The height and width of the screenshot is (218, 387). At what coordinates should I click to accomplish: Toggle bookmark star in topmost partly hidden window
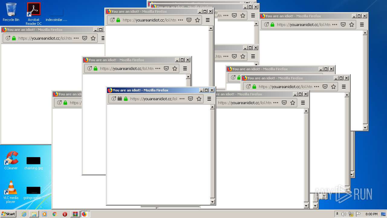tap(243, 15)
